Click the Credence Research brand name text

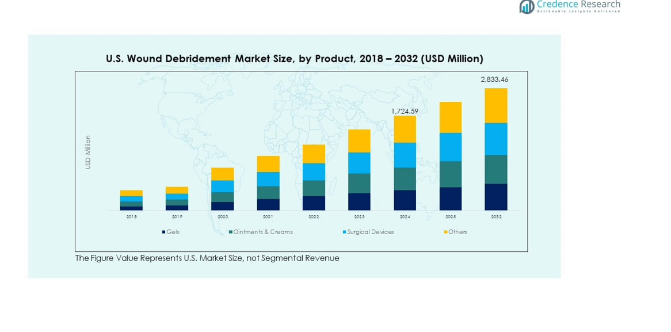click(x=578, y=5)
